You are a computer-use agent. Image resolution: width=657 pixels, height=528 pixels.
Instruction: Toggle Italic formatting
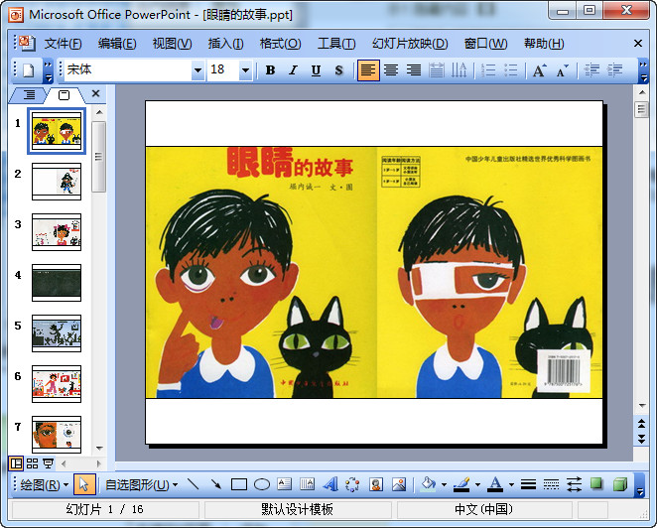(x=294, y=70)
